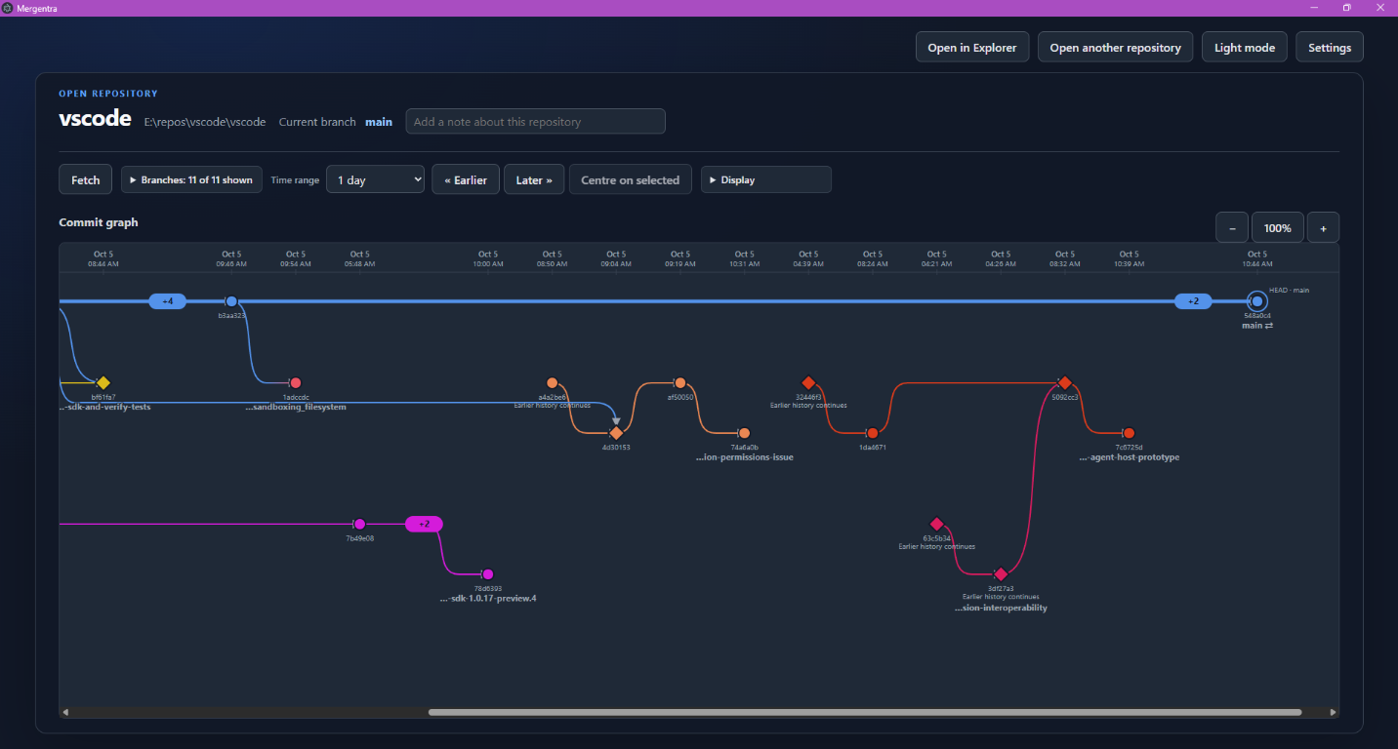1398x749 pixels.
Task: Click the Fetch button
Action: tap(86, 179)
